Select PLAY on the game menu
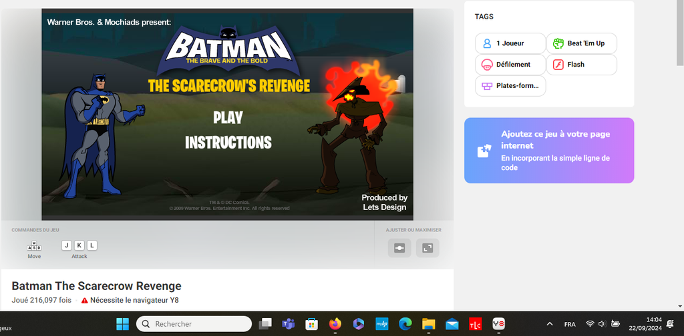The image size is (684, 336). point(228,118)
